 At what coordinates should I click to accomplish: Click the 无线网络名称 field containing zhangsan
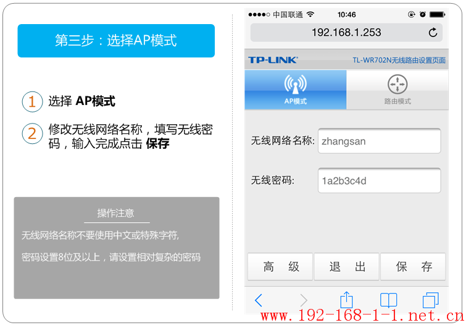(x=379, y=141)
